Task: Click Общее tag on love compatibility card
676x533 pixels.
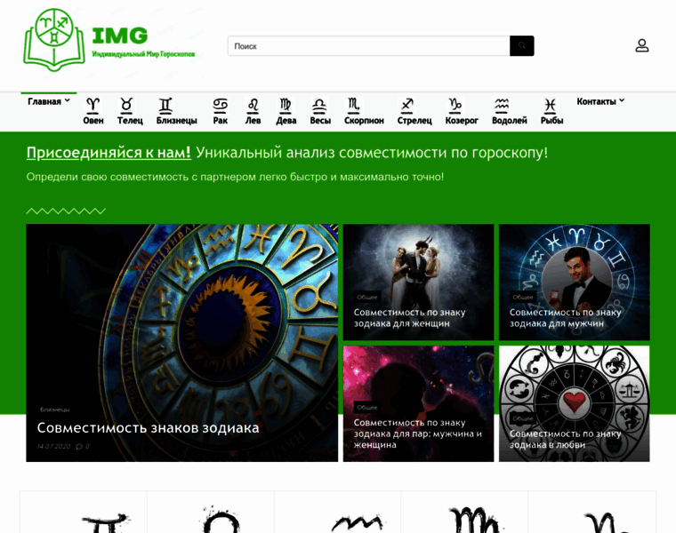Action: [523, 418]
